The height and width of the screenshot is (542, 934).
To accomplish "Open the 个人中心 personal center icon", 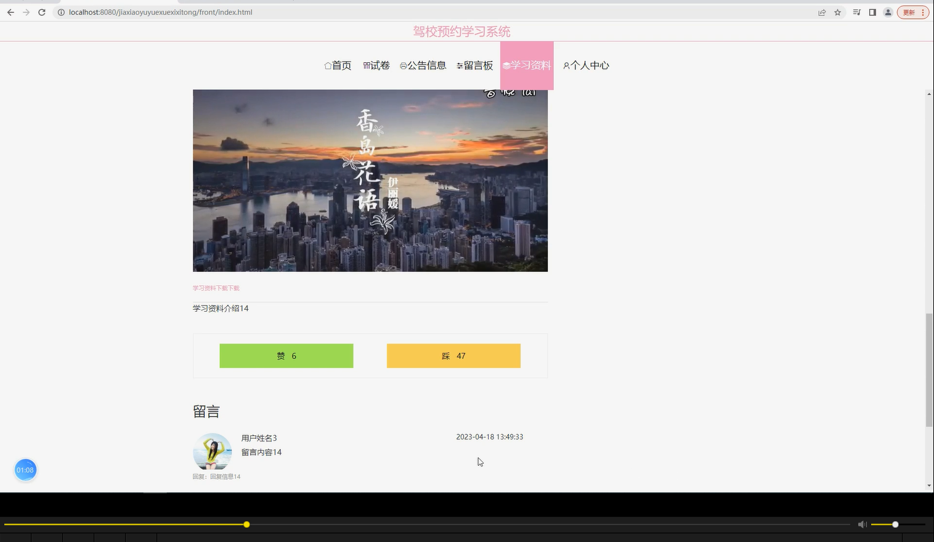I will [566, 65].
